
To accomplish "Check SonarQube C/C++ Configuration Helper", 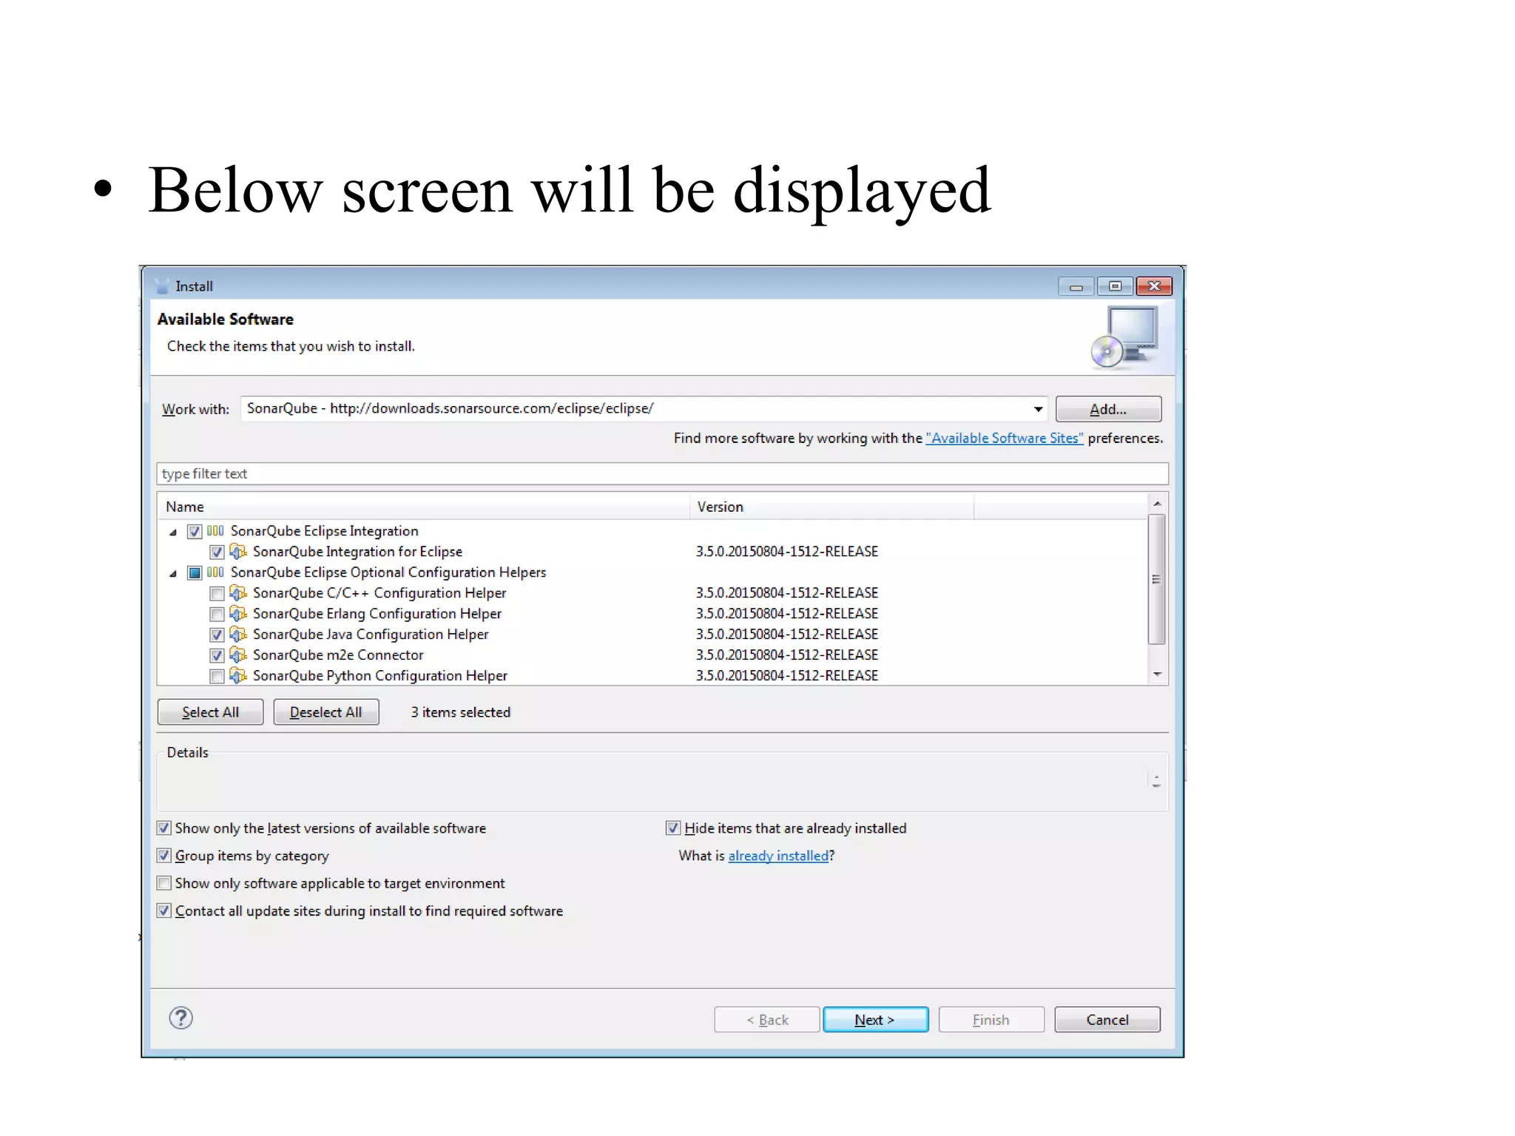I will pos(217,594).
